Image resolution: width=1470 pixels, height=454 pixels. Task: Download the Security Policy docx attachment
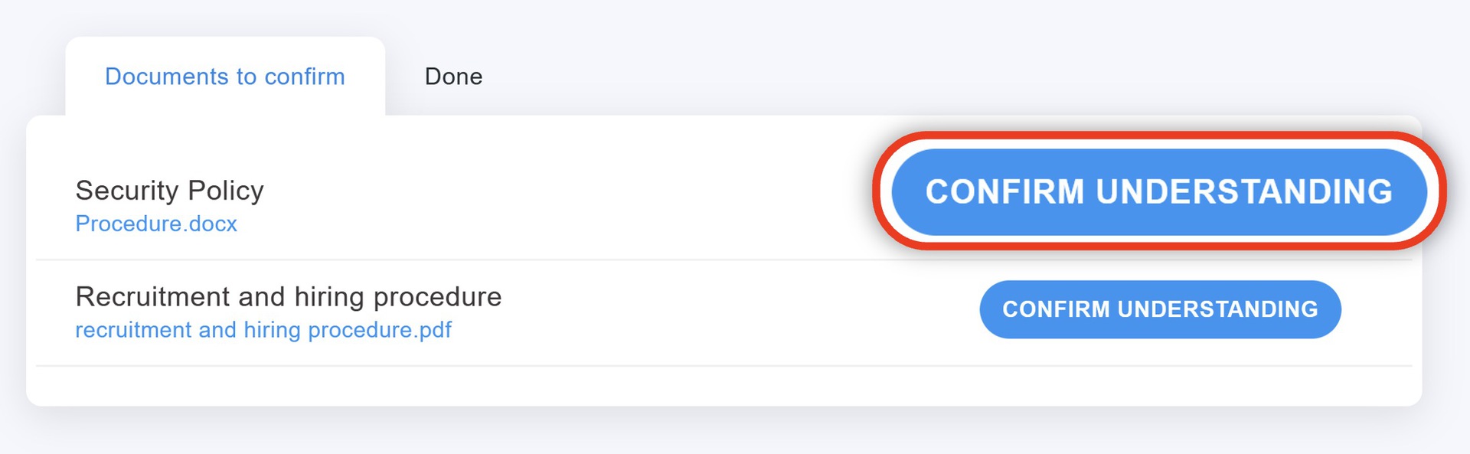[x=156, y=224]
